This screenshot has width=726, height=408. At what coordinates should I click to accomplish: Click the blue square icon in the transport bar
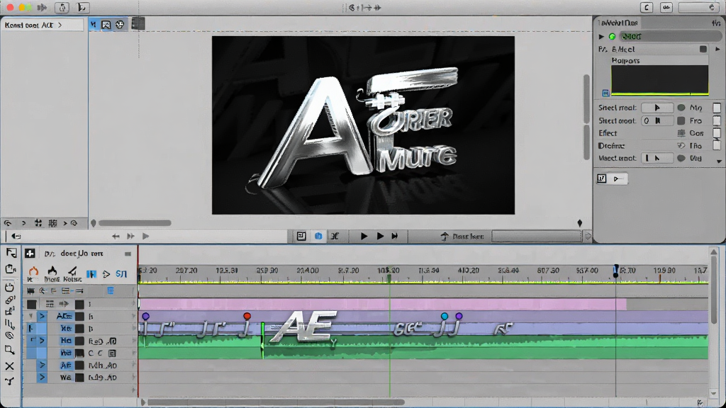click(318, 237)
